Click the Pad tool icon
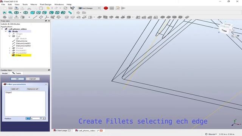The image size is (242, 136). 67,17
